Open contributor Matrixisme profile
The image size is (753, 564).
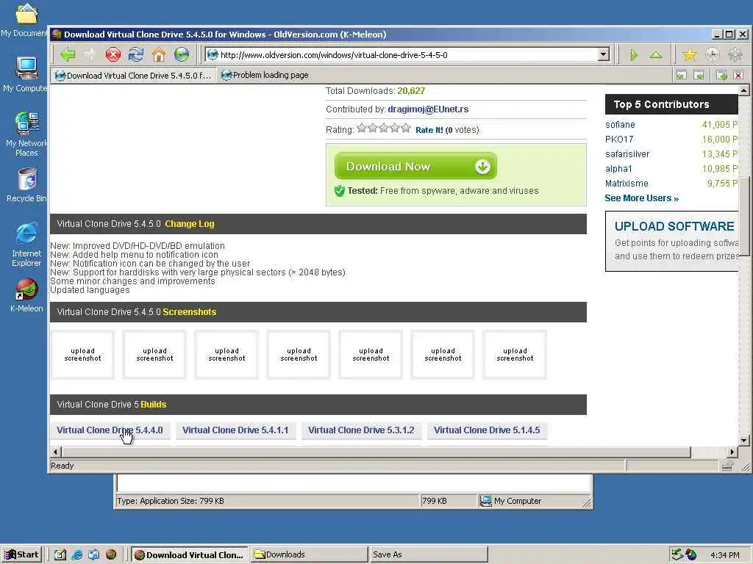(x=627, y=183)
